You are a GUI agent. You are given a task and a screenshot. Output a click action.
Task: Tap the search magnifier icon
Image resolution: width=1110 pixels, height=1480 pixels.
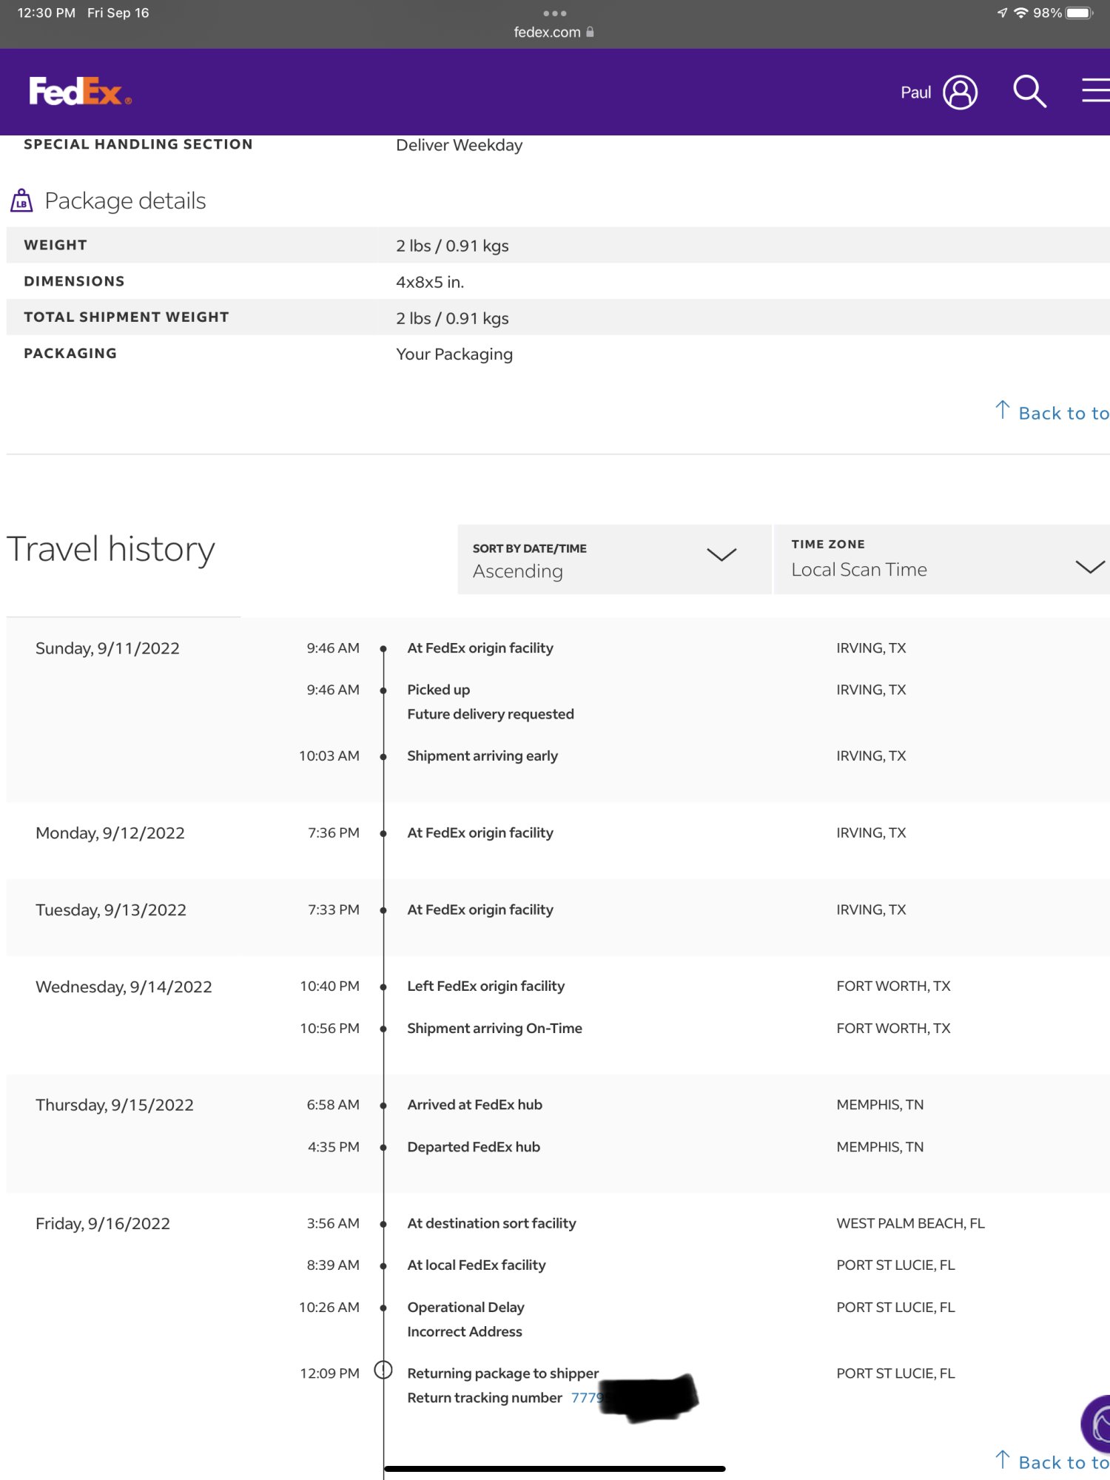click(x=1029, y=92)
